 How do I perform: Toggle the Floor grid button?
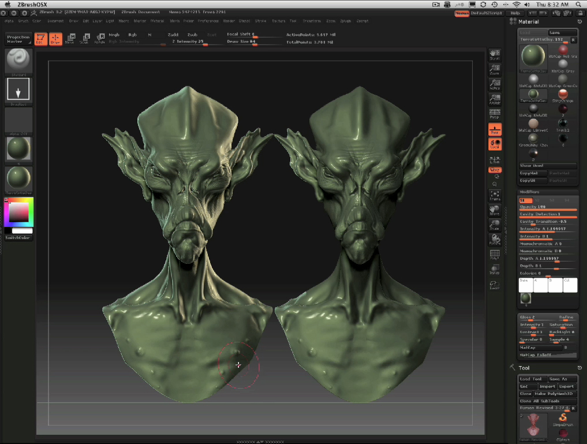click(x=495, y=129)
